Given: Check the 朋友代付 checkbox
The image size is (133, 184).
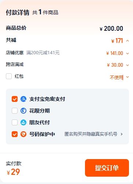Looking at the screenshot, I should (15, 122).
